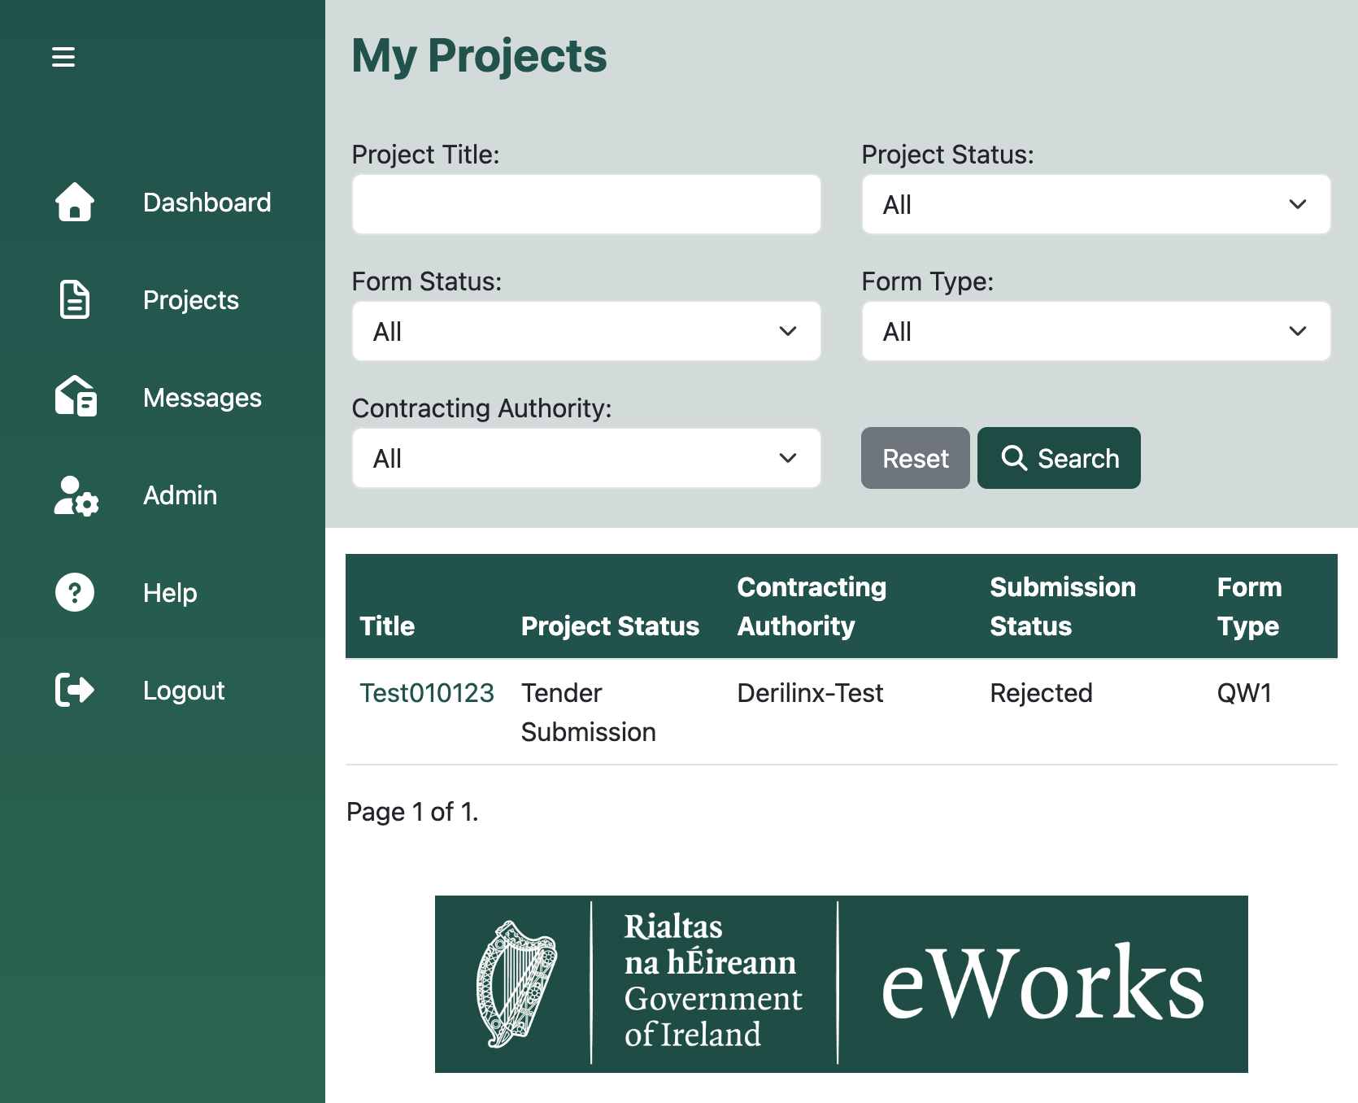Click the Messages mailbox icon

pos(76,397)
